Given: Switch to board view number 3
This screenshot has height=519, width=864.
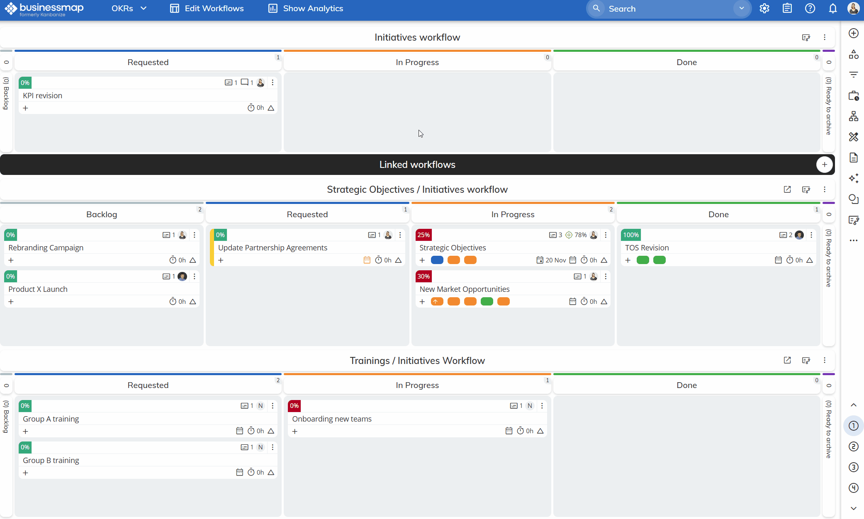Looking at the screenshot, I should 853,467.
